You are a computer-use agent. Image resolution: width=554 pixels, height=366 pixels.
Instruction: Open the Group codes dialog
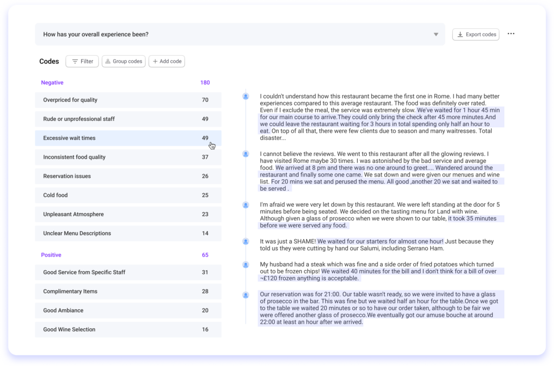coord(123,61)
